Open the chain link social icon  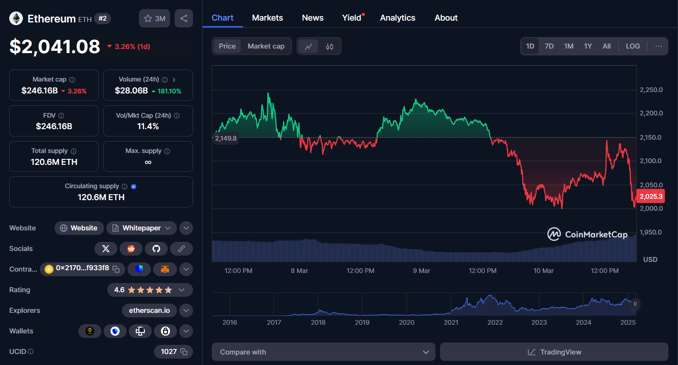point(182,249)
